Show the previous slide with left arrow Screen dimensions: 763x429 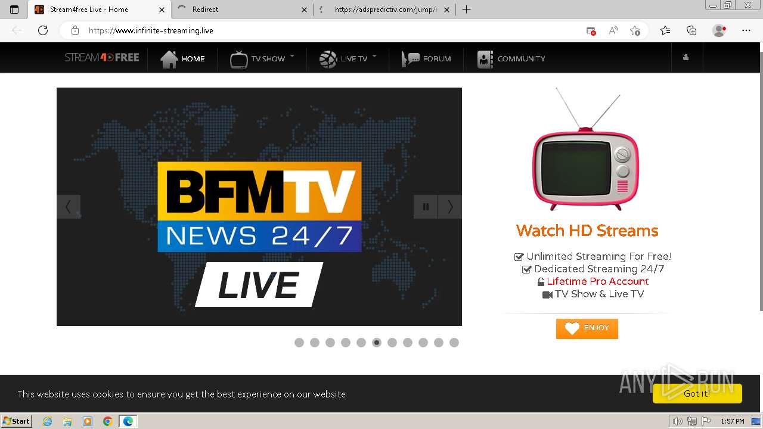point(69,207)
